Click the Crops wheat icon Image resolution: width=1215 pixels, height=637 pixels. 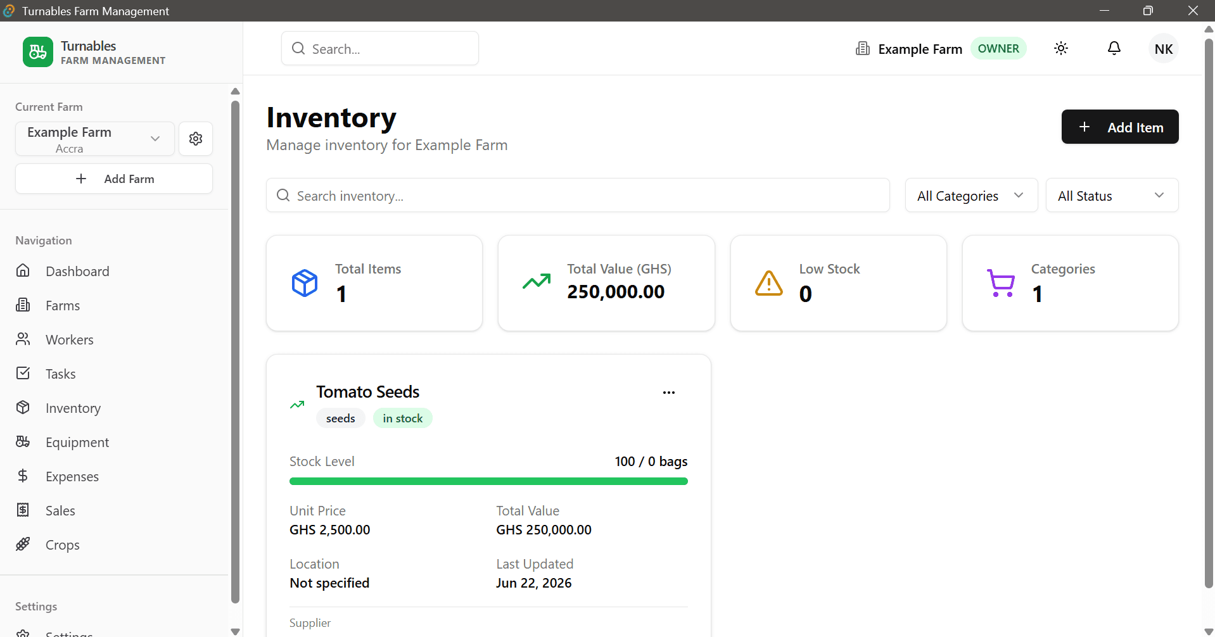[23, 545]
